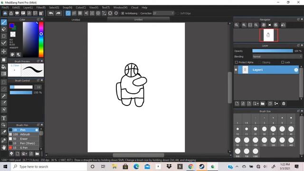
Task: Open the Layer menu
Action: tap(28, 8)
